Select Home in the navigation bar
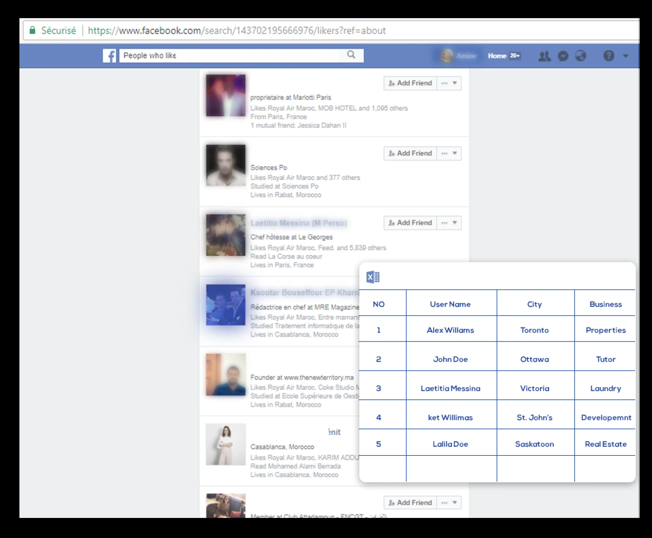 point(497,56)
